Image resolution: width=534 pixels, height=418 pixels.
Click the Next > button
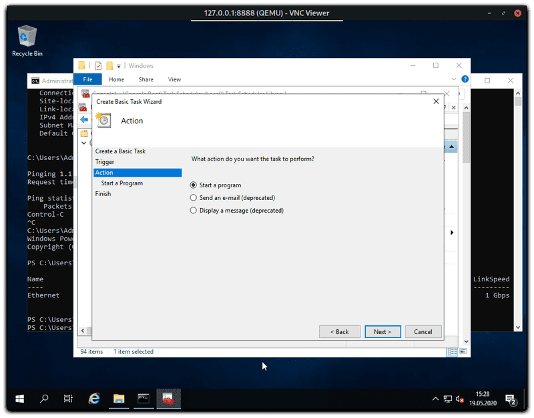[382, 331]
